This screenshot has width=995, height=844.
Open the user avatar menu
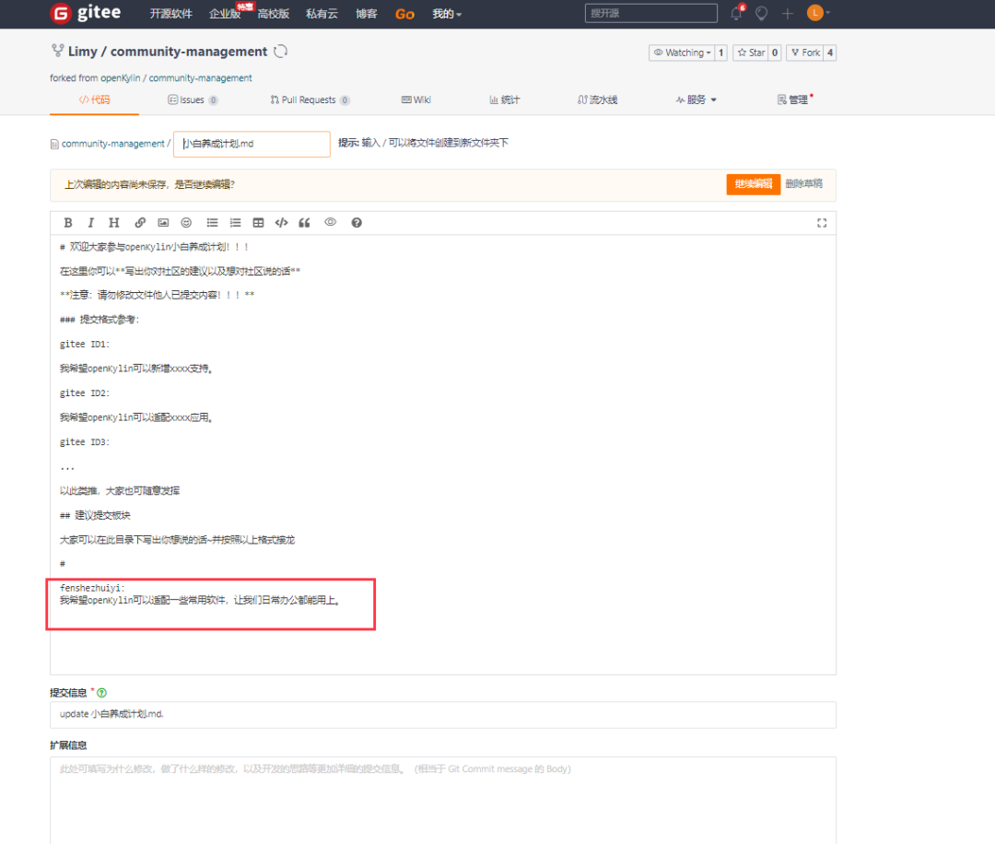(x=818, y=13)
